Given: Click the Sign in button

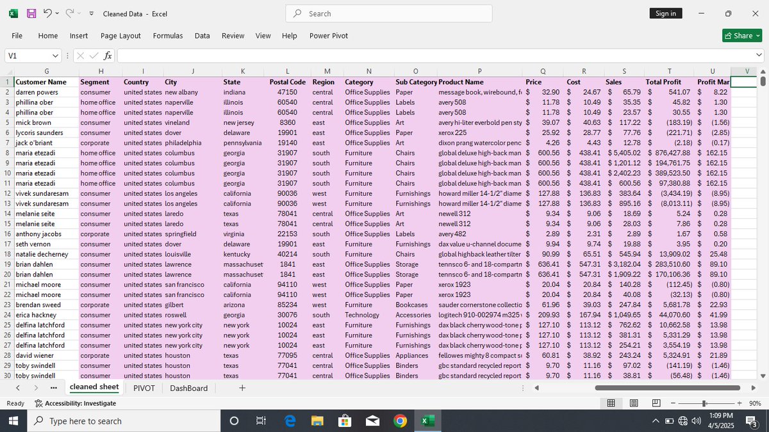Looking at the screenshot, I should [x=666, y=13].
